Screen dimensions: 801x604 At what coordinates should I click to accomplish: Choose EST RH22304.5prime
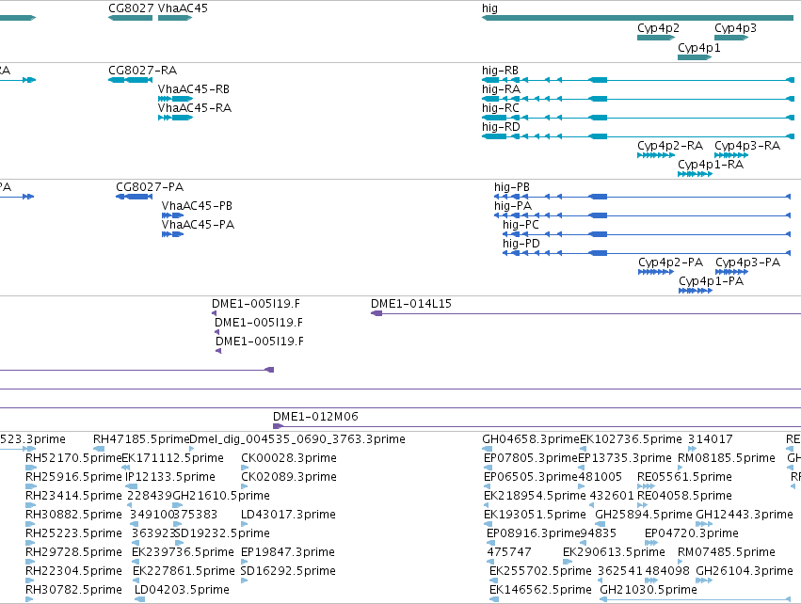tap(31, 581)
